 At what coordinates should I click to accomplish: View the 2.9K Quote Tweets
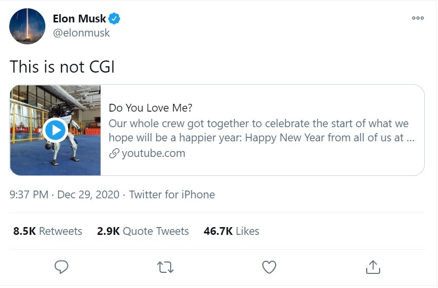coord(143,231)
